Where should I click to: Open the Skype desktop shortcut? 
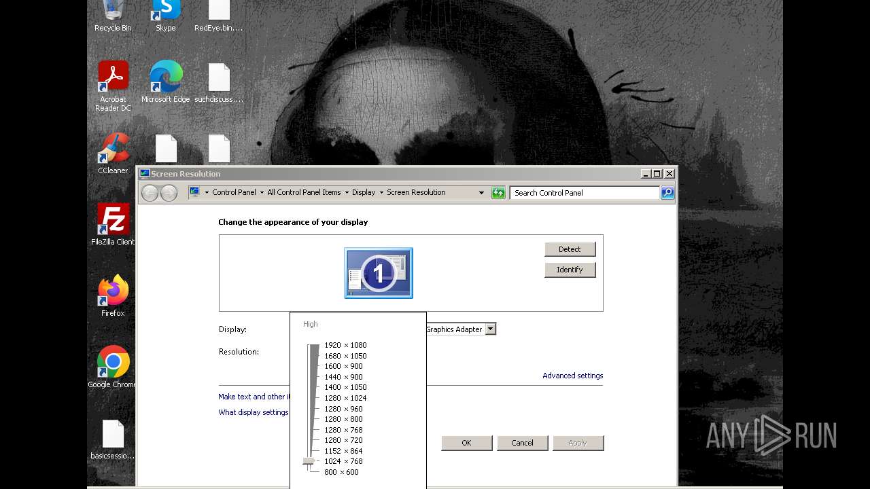click(166, 16)
